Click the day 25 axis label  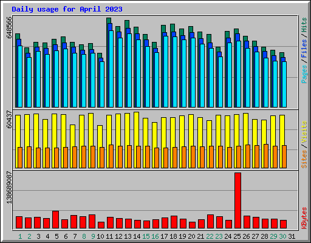237,236
